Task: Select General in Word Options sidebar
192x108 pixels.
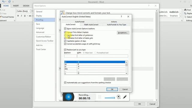Action: click(x=45, y=12)
